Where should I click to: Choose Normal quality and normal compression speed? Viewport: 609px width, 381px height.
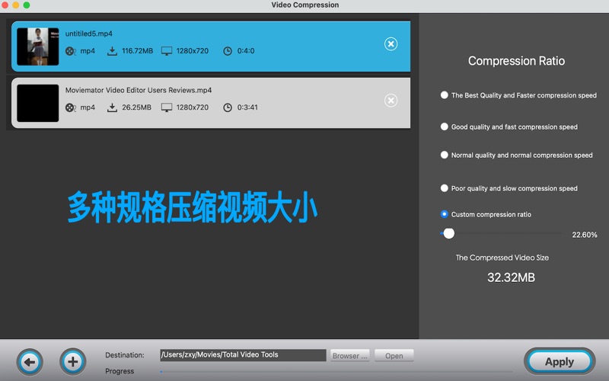pyautogui.click(x=445, y=155)
